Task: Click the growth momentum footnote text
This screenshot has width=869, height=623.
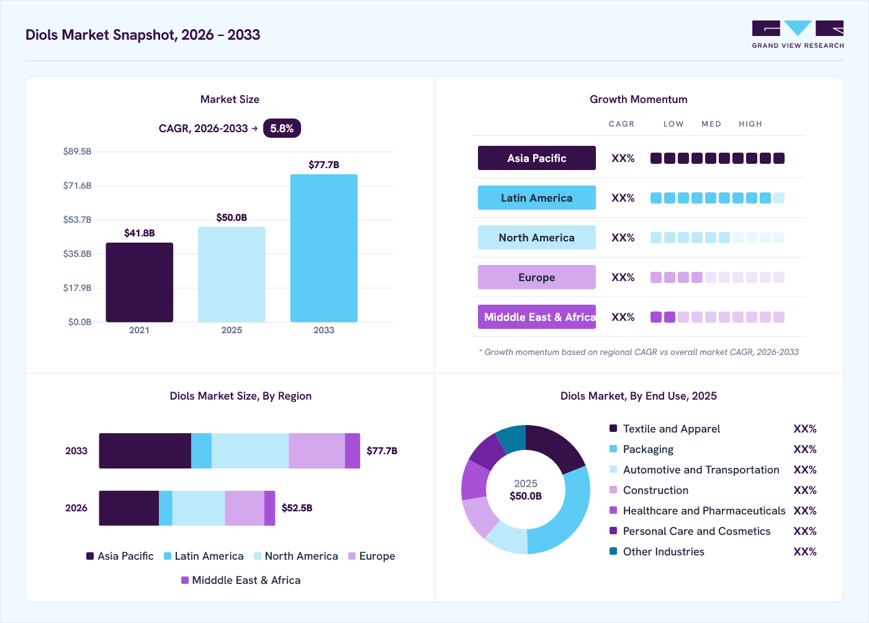Action: pos(639,352)
